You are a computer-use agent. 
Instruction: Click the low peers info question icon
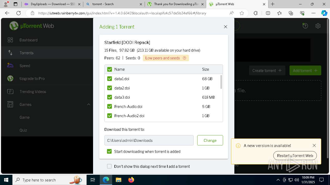point(184,58)
